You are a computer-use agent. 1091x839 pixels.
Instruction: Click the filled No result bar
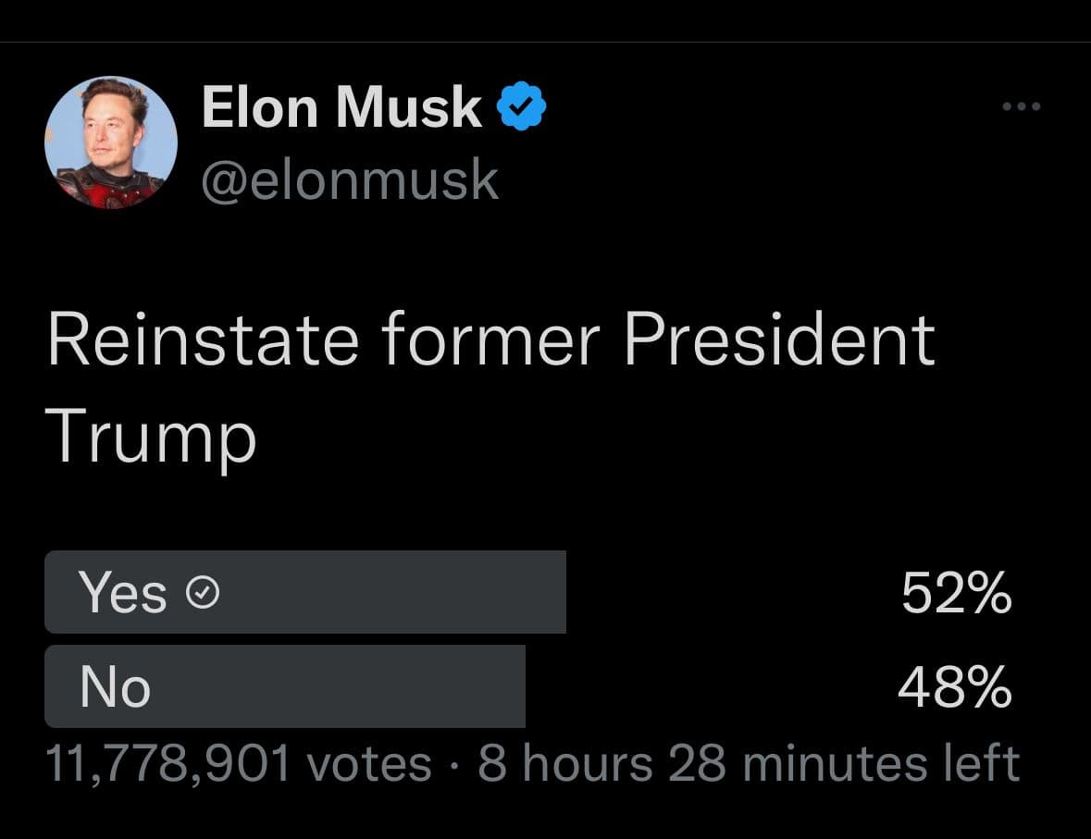(285, 686)
